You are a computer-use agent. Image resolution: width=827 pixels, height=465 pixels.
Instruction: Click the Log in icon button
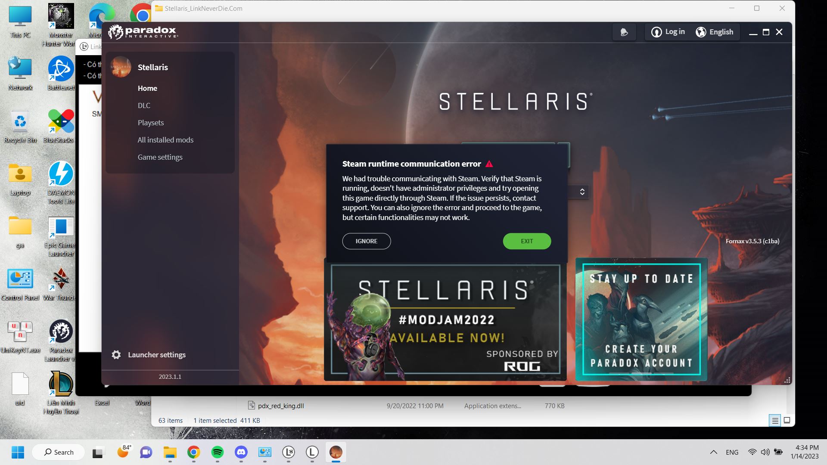[656, 32]
